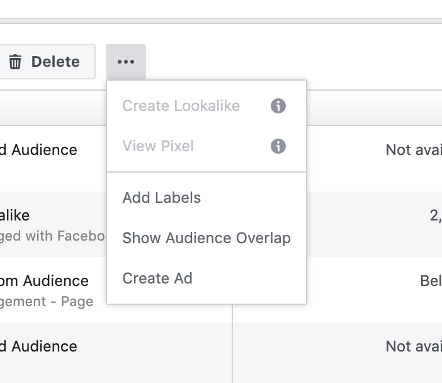Click the Lookalike row's size value
This screenshot has height=383, width=442.
tap(435, 216)
